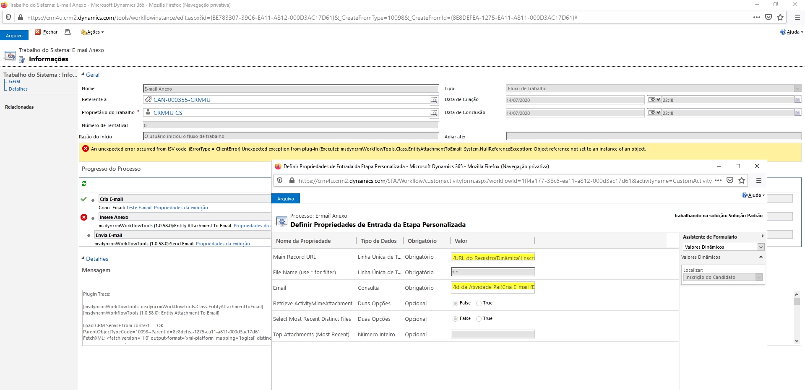The height and width of the screenshot is (390, 805).
Task: Open the Ações menu
Action: point(91,32)
